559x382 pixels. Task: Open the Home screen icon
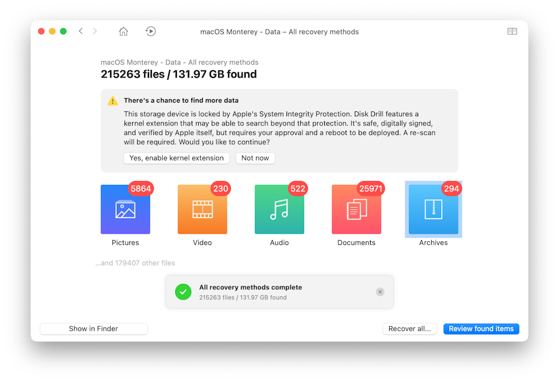click(123, 31)
